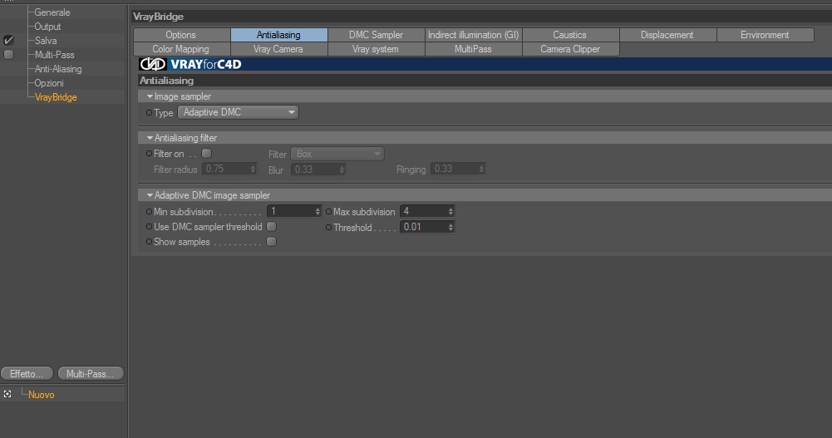Open the Options tab
Image resolution: width=832 pixels, height=438 pixels.
(181, 35)
